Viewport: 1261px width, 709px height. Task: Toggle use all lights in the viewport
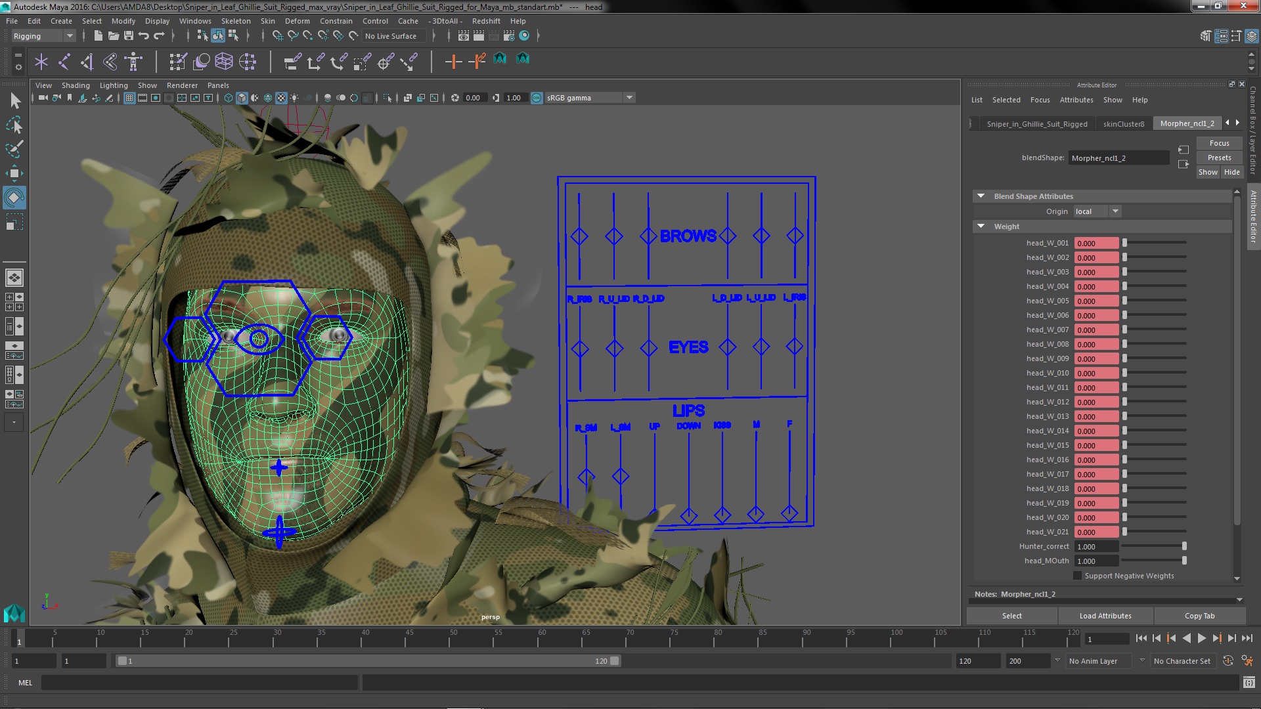click(294, 98)
